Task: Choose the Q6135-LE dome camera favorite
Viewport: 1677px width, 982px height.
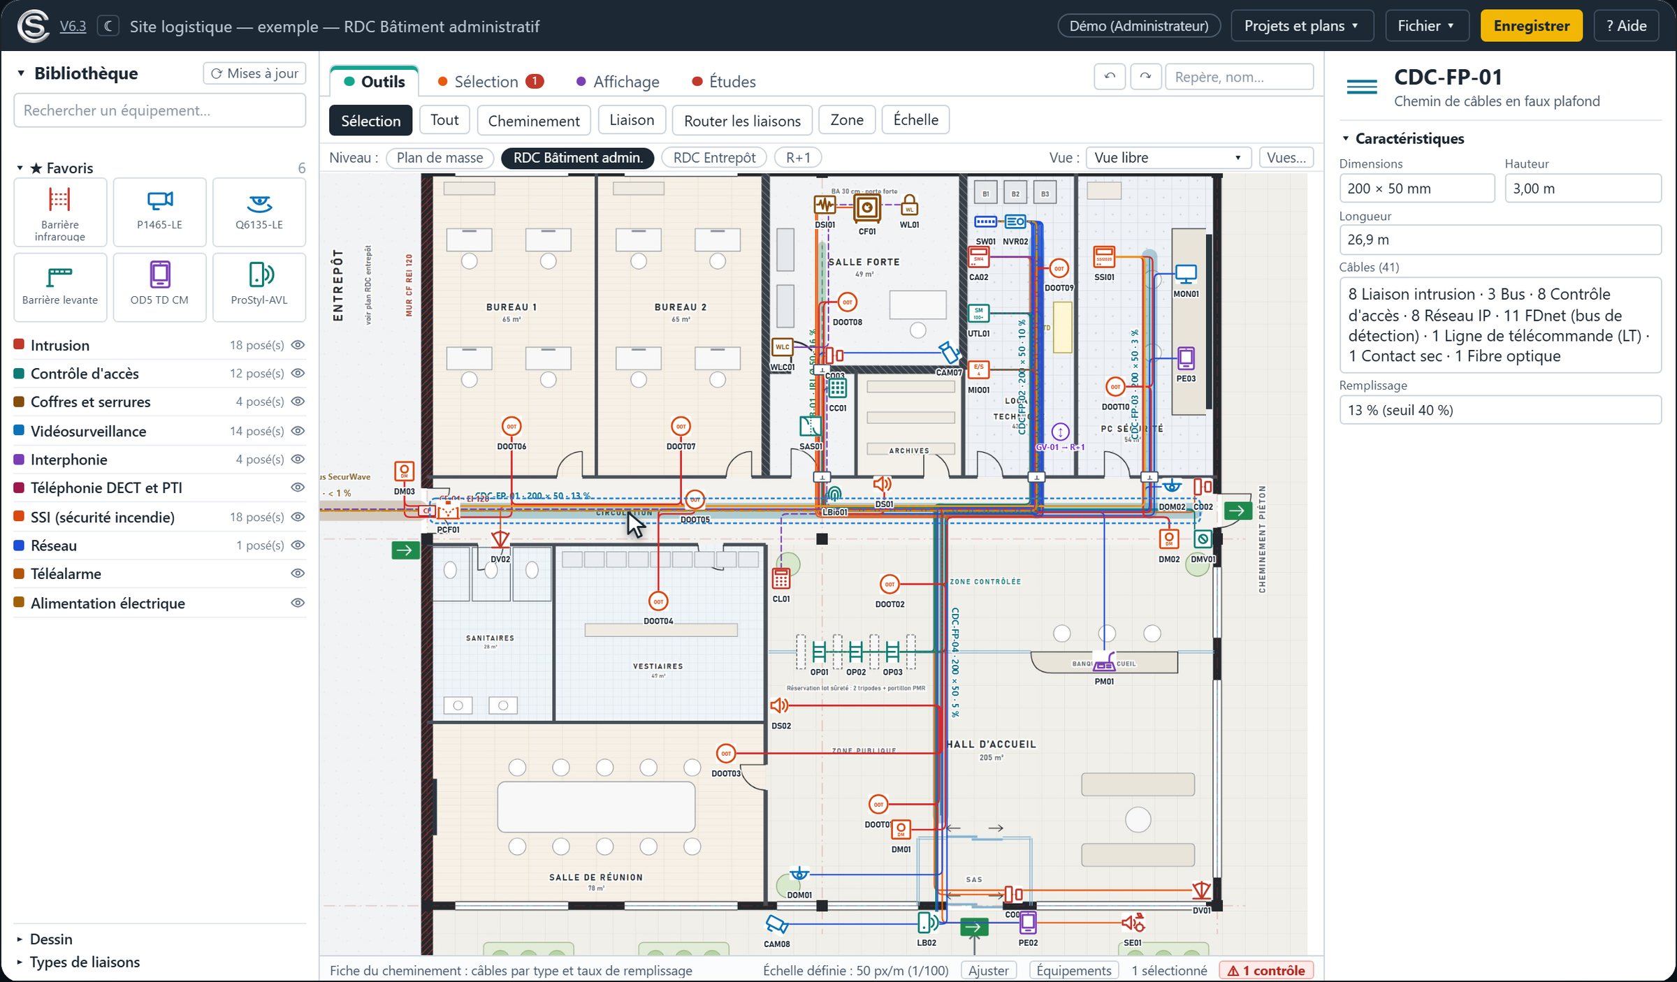Action: tap(259, 212)
